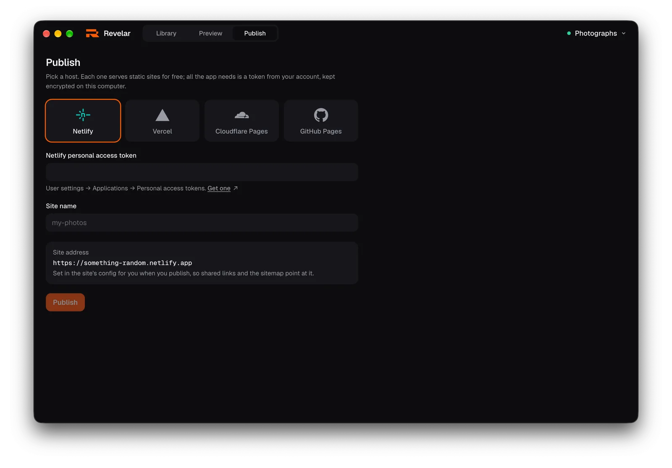Screen dimensions: 672x468
Task: Click the Revelar logo icon
Action: 92,33
